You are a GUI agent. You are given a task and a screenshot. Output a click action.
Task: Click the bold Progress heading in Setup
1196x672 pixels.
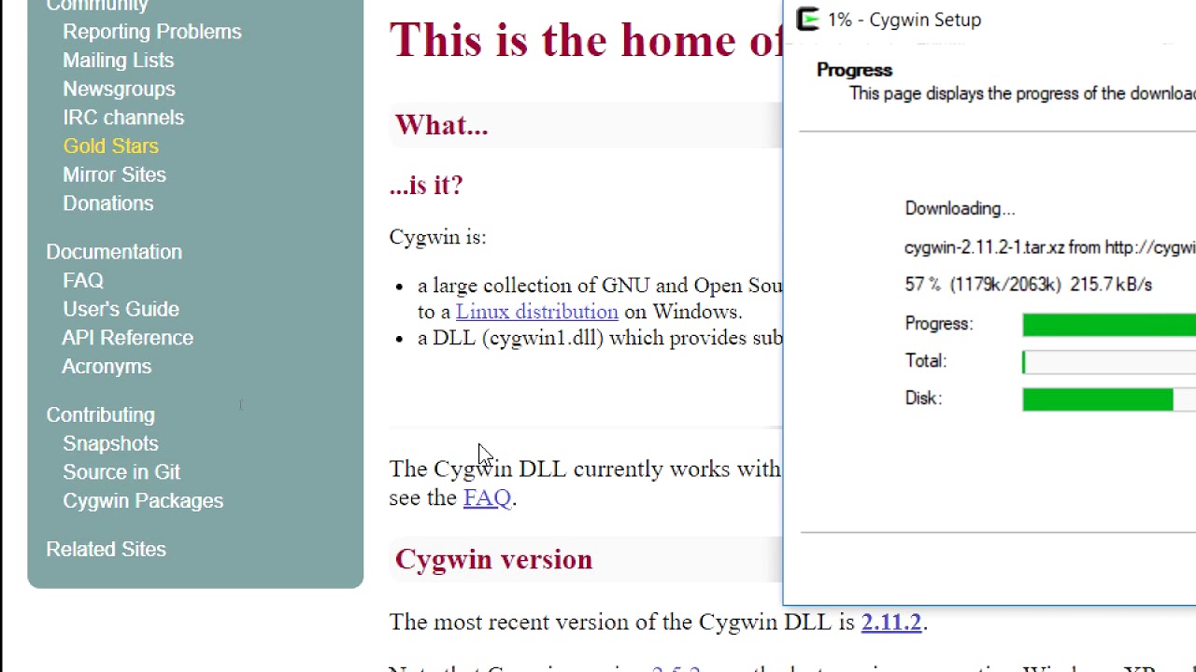(854, 70)
